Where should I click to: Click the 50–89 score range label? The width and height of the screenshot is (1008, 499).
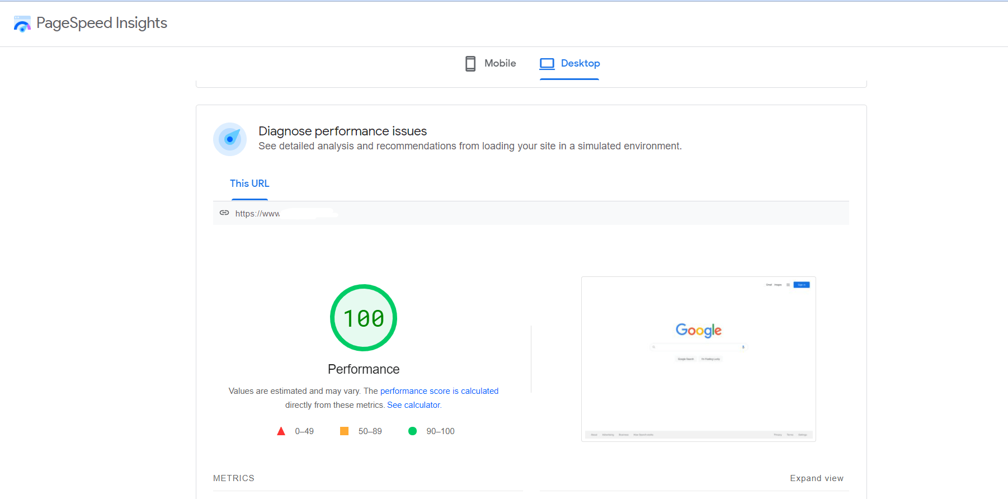click(x=370, y=431)
